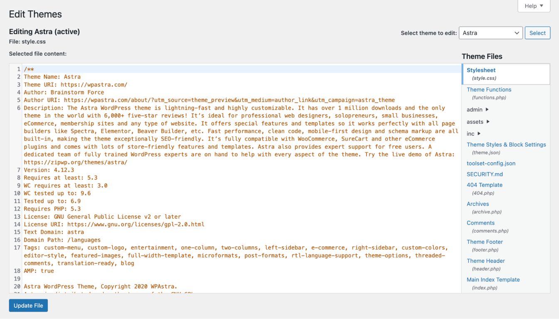The height and width of the screenshot is (319, 559).
Task: Open the Main Index Template (index.php)
Action: coord(493,280)
